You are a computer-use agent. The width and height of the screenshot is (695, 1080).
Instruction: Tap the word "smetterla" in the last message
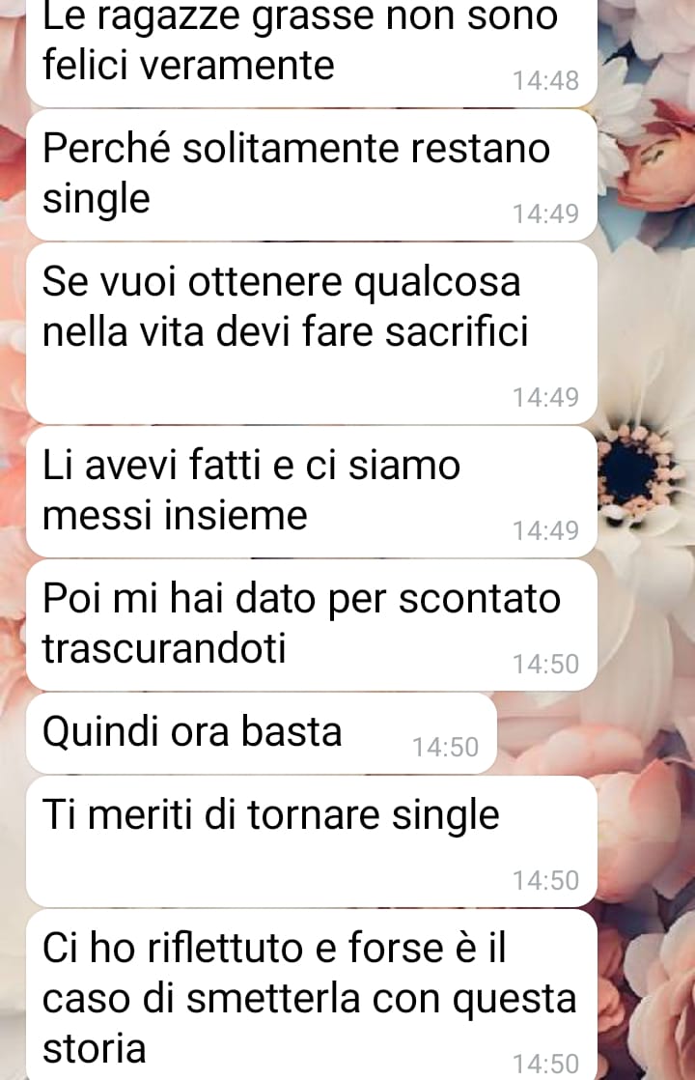(273, 998)
